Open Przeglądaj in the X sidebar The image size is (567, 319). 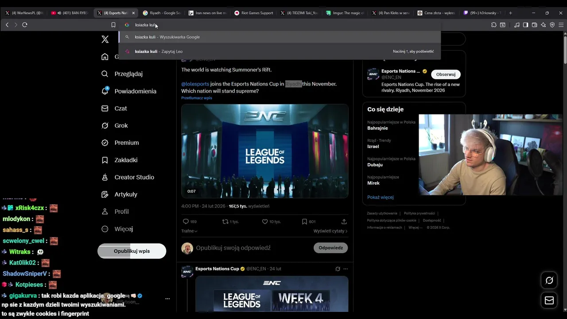coord(122,74)
